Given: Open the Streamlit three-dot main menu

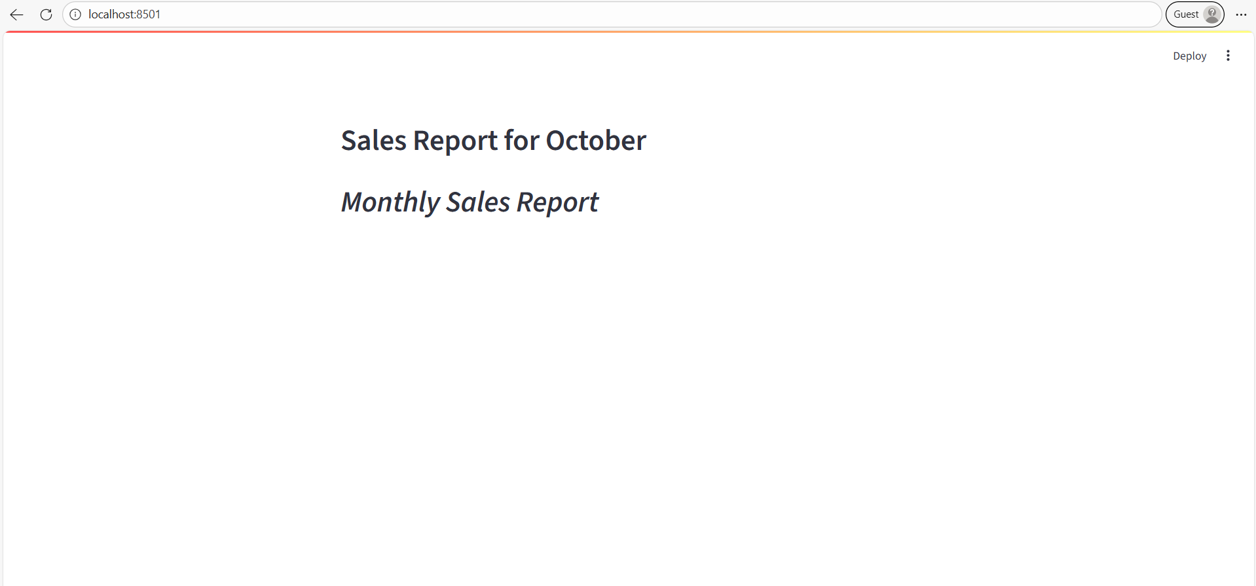Looking at the screenshot, I should point(1228,56).
